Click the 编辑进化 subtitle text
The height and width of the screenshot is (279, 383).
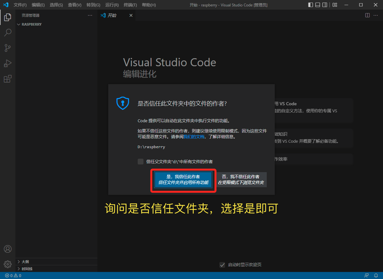(x=140, y=74)
